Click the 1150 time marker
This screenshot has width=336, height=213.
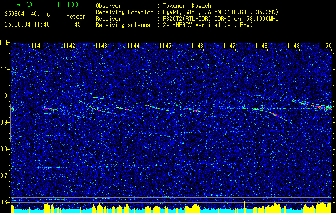pyautogui.click(x=325, y=45)
